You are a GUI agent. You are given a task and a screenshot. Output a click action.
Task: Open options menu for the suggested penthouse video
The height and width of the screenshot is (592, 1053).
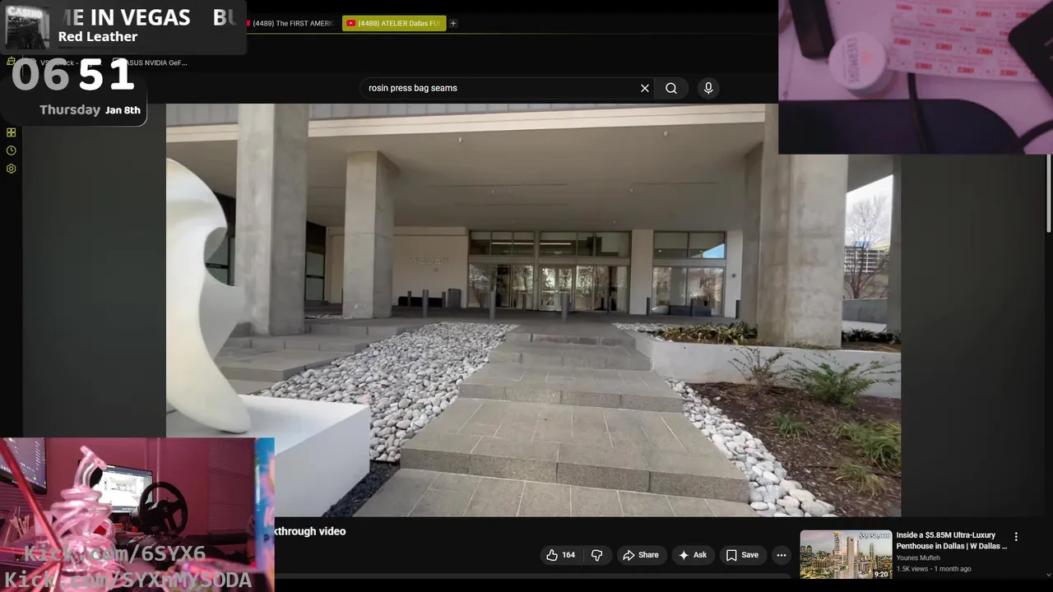(x=1016, y=537)
